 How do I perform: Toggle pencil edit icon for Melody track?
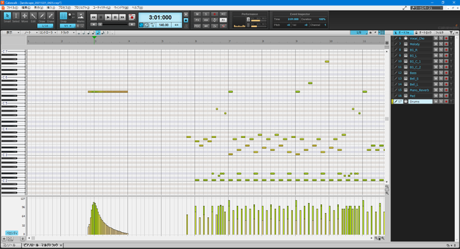click(396, 44)
